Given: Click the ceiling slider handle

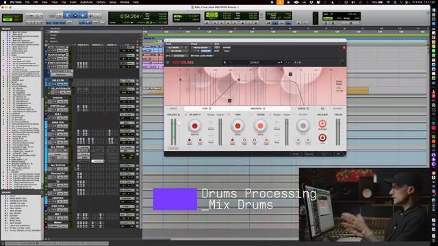Looking at the screenshot, I should (x=179, y=124).
